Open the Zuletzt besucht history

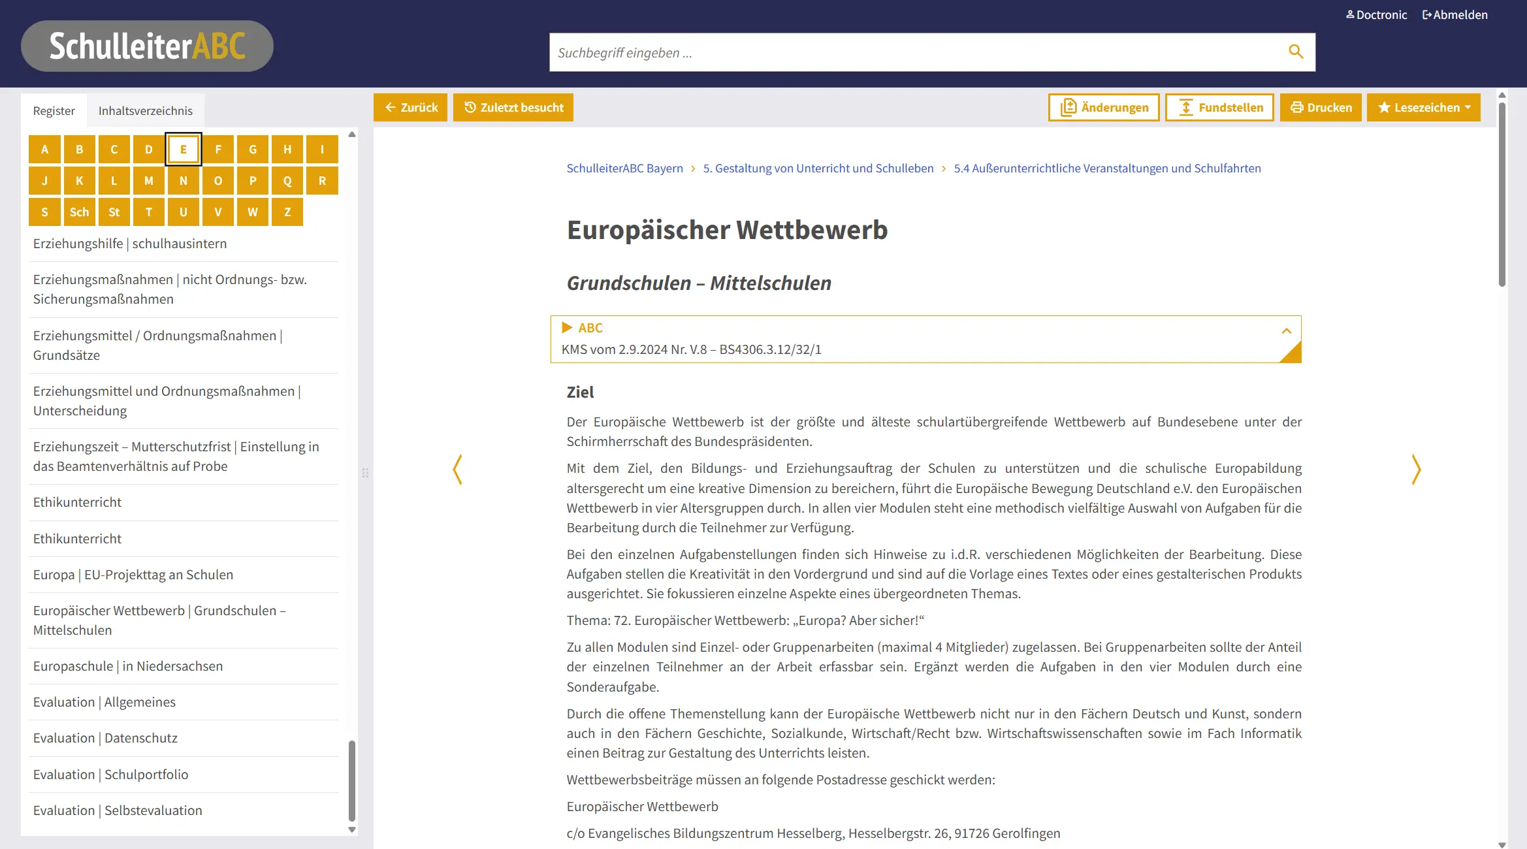click(x=513, y=107)
